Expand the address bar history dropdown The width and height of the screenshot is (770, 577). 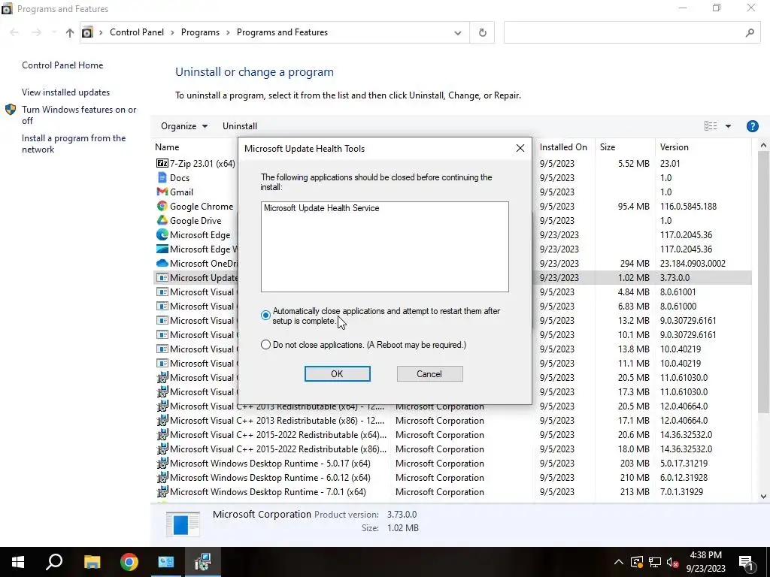click(x=458, y=33)
